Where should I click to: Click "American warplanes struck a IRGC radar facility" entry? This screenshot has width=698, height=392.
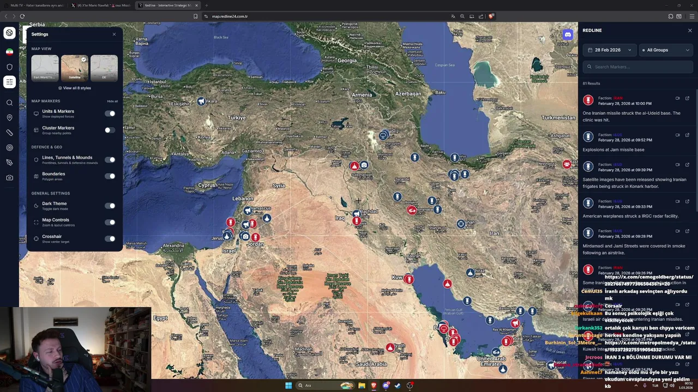(x=630, y=216)
